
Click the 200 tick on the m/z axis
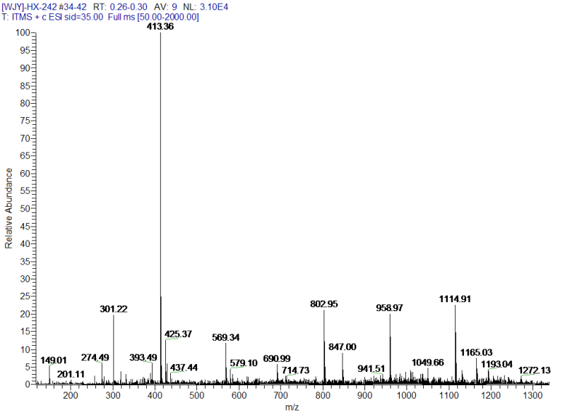point(70,395)
